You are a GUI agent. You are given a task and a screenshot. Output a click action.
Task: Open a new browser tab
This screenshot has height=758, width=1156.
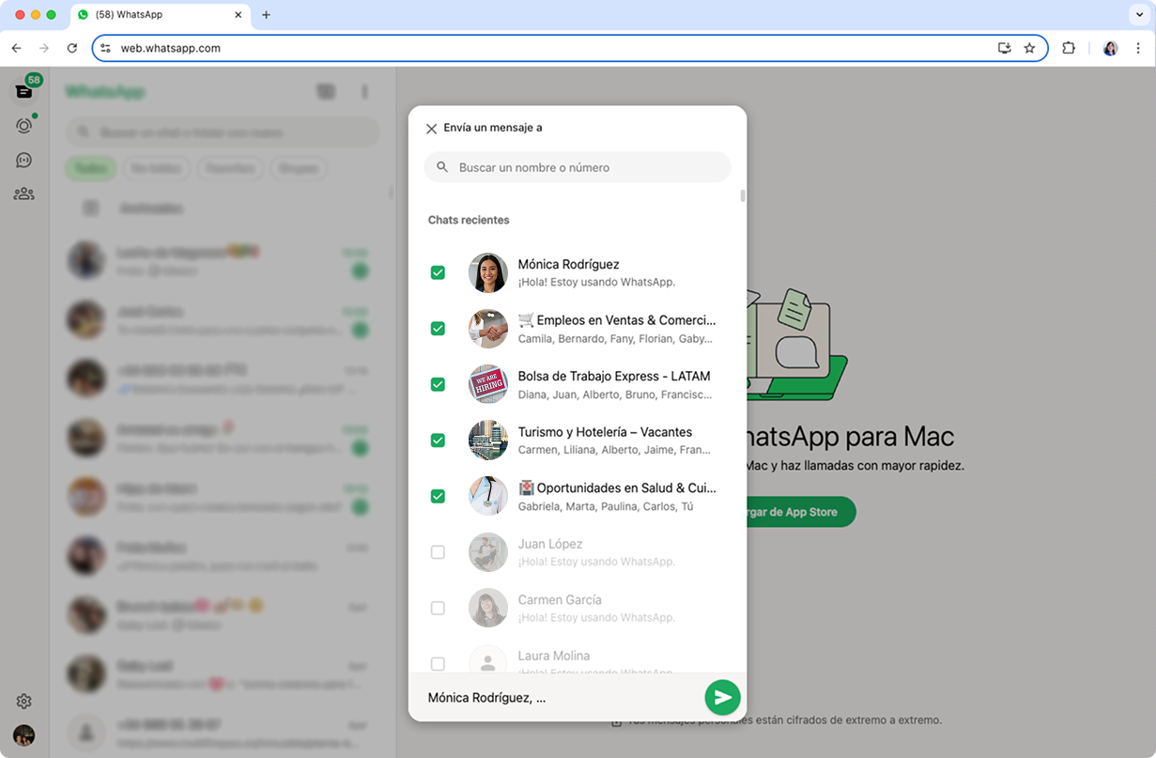(x=266, y=15)
